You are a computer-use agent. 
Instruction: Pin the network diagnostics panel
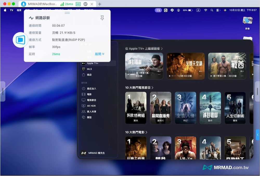tap(102, 18)
